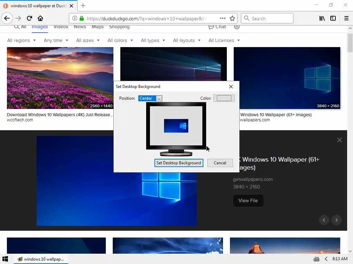This screenshot has width=353, height=264.
Task: Open the Library icon in toolbar
Action: click(322, 18)
